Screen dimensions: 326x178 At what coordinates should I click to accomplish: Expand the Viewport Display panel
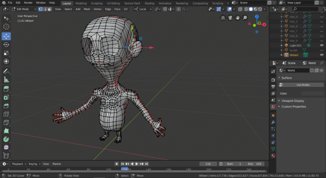pyautogui.click(x=293, y=101)
